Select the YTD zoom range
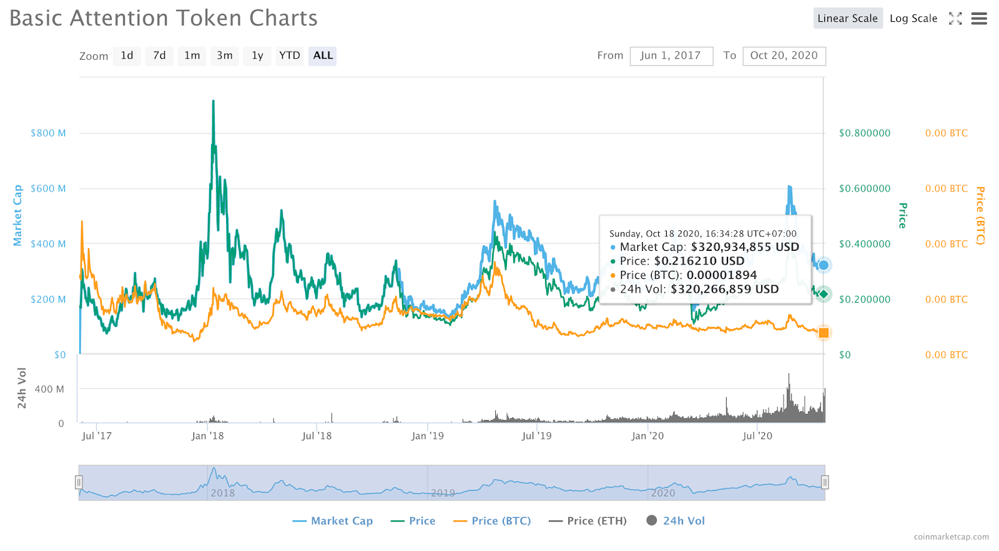 290,56
